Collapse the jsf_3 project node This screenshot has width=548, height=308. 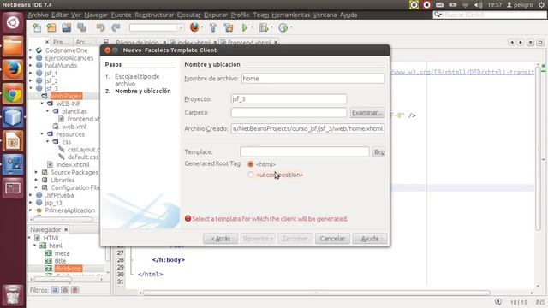31,88
